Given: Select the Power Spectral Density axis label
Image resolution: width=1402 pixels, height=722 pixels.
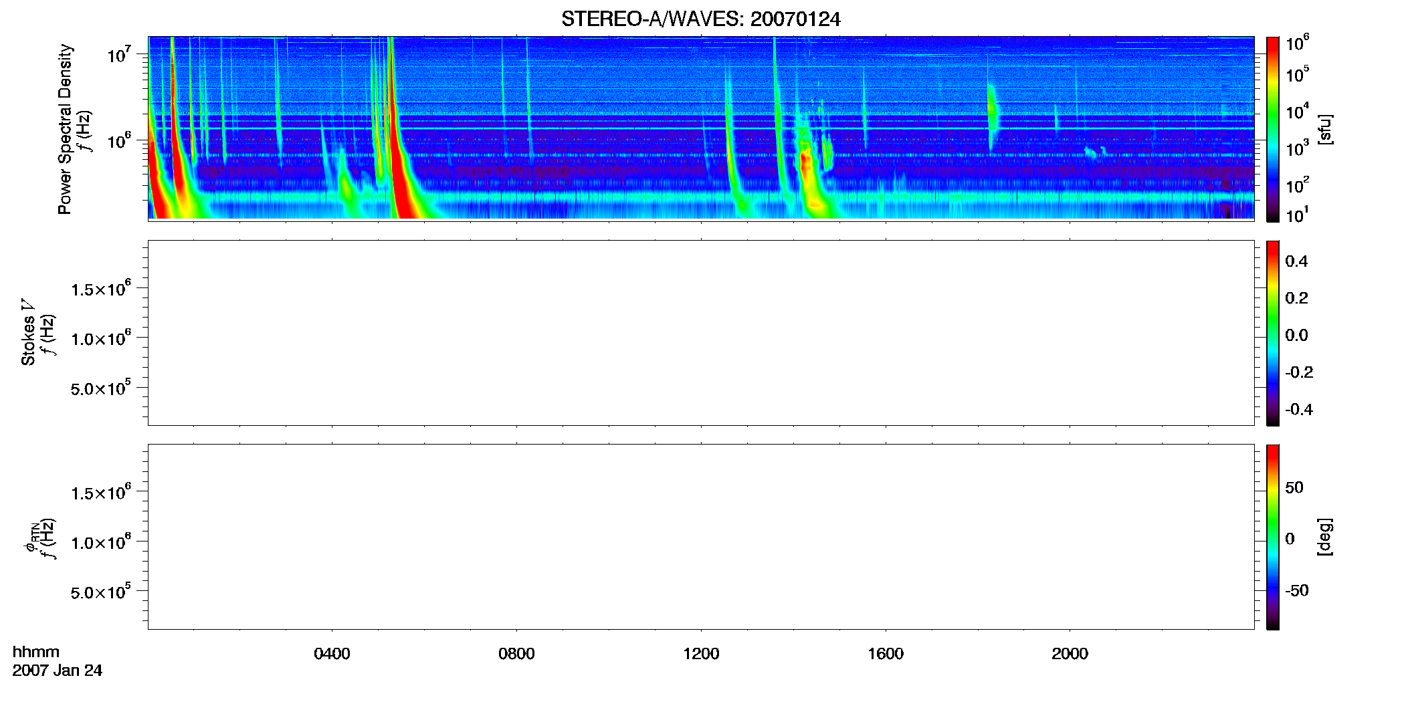Looking at the screenshot, I should (x=65, y=129).
